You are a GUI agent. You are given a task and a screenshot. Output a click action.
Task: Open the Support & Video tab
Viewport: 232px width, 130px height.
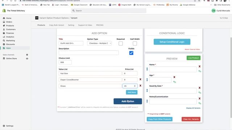pos(85,25)
